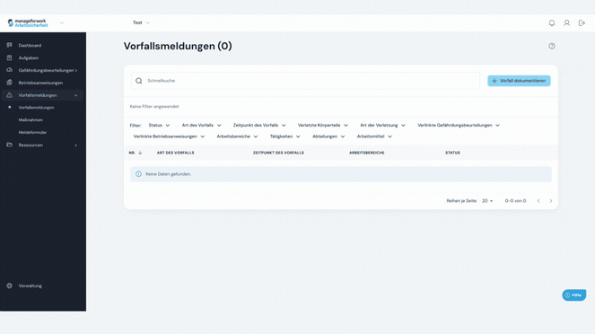Click 'Keine Filter angewendet' text
The width and height of the screenshot is (595, 334).
coord(154,107)
